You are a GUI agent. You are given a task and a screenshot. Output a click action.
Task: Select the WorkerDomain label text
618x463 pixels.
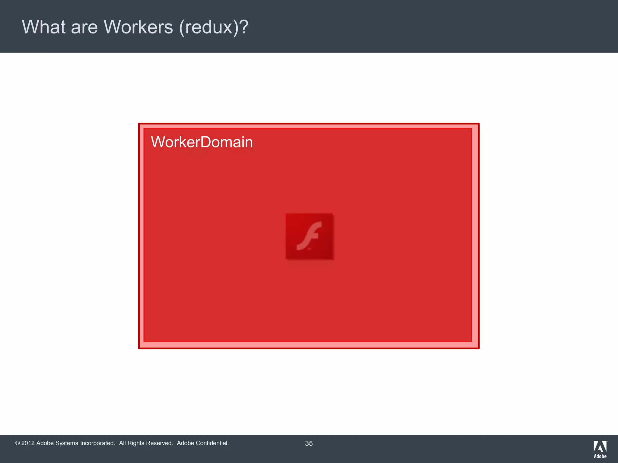click(202, 142)
